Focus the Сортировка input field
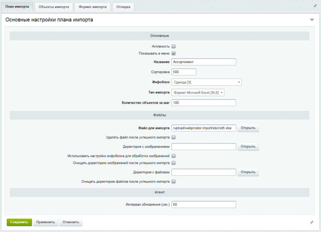The width and height of the screenshot is (321, 232). (x=184, y=72)
